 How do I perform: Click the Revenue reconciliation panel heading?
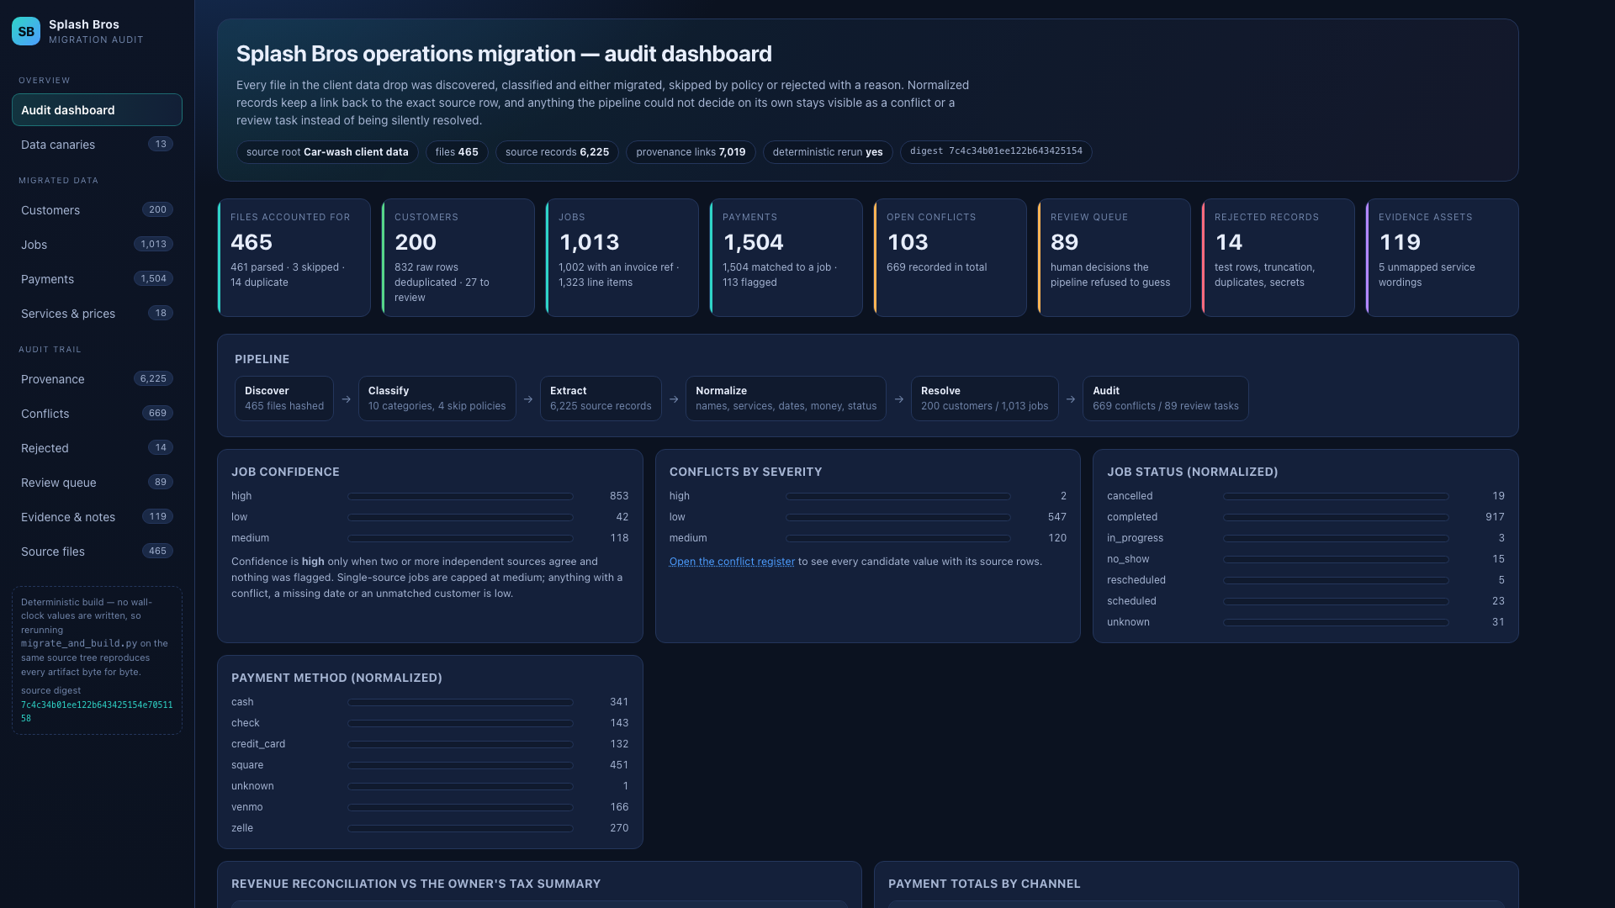416,884
